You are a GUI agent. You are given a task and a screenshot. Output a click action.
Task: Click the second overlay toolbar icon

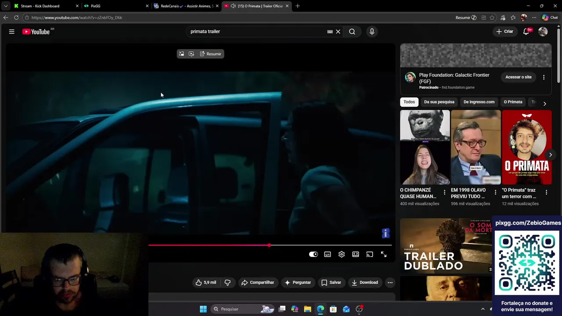[191, 54]
